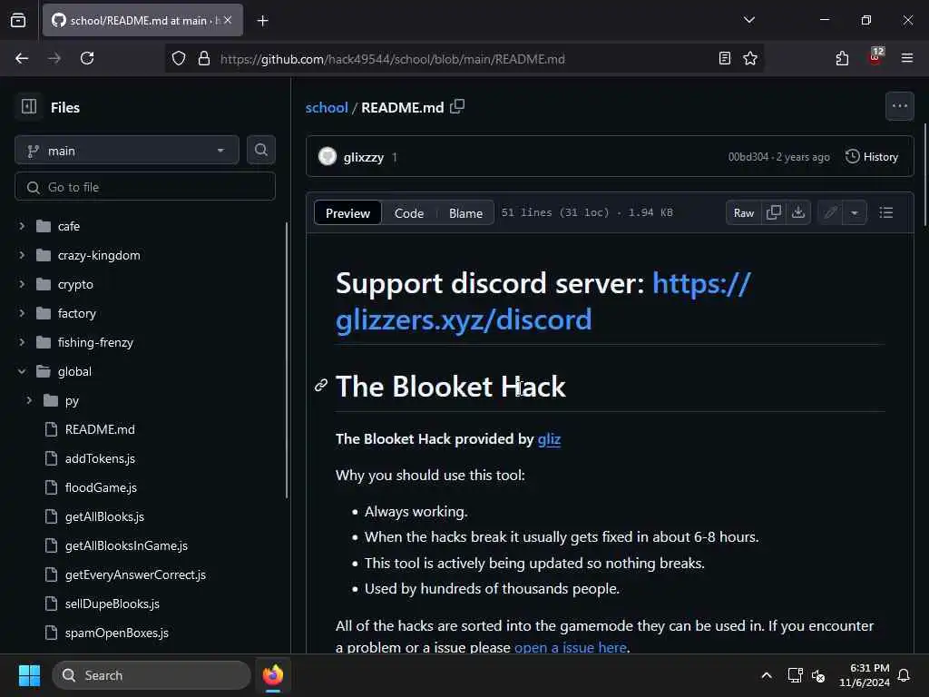Click the open a issue here link
Screen dimensions: 929x697
(x=570, y=646)
